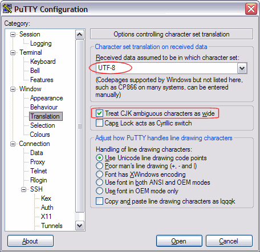Viewport: 260px width, 252px height.
Task: Click the About button
Action: click(x=30, y=241)
